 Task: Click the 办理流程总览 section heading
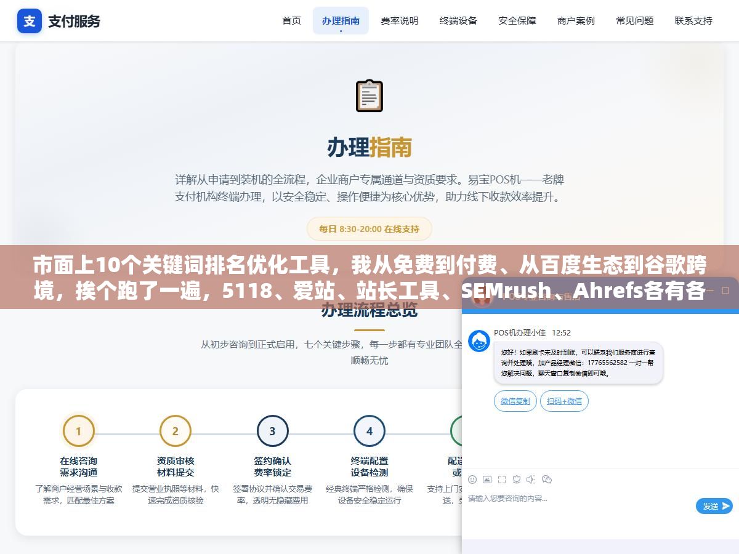369,310
